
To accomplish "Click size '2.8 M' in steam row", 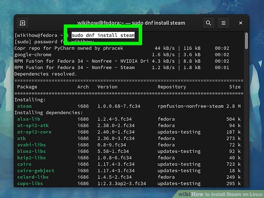I will (234, 106).
